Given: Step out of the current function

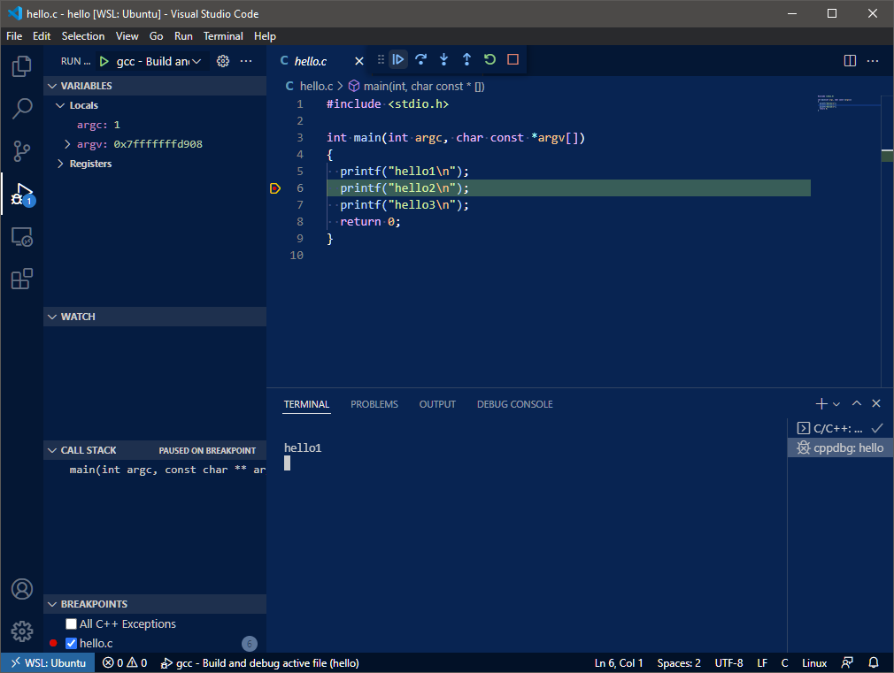Looking at the screenshot, I should pos(466,59).
